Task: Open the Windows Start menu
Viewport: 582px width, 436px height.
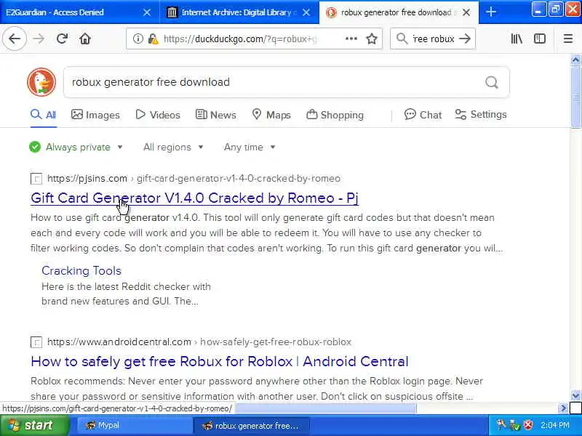Action: tap(34, 425)
